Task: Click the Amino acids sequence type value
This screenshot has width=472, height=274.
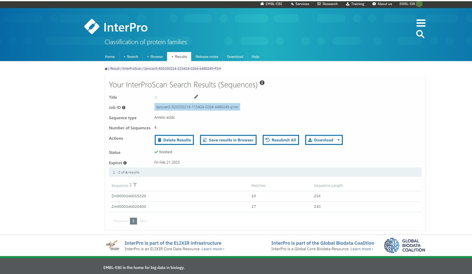Action: [165, 117]
